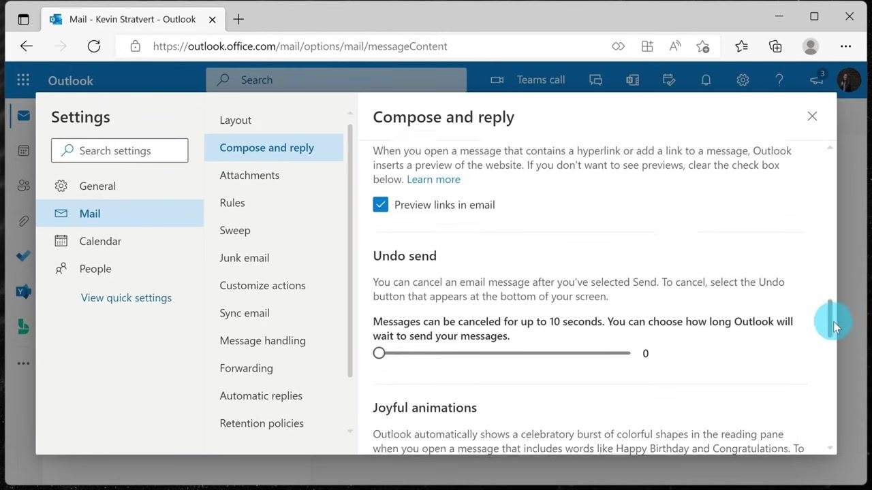Open the Edge apps icon in address bar

[647, 46]
